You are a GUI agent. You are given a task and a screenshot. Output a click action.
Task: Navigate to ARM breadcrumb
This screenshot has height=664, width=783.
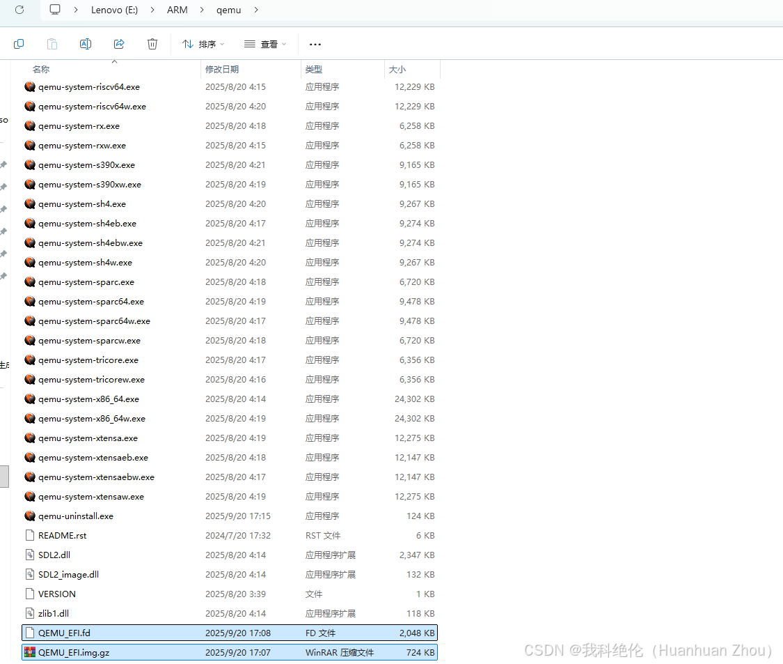coord(177,10)
